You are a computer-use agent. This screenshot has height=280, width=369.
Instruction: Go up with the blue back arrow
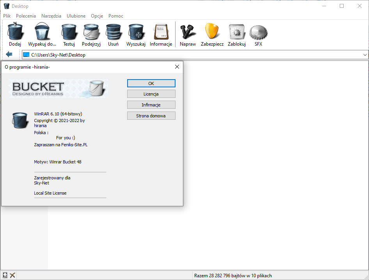9,54
